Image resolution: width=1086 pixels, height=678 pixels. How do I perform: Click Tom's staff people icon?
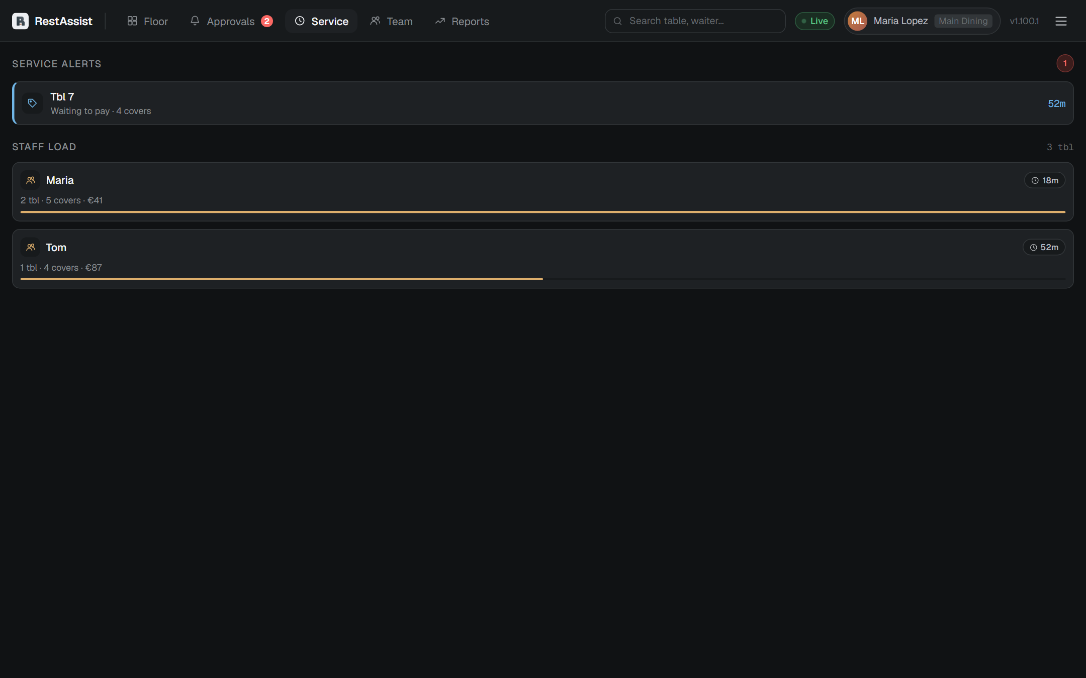[30, 247]
